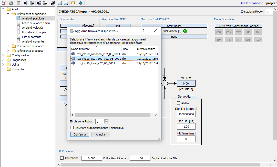
Task: Click the yellow envelope mail toolbar icon
Action: click(73, 3)
